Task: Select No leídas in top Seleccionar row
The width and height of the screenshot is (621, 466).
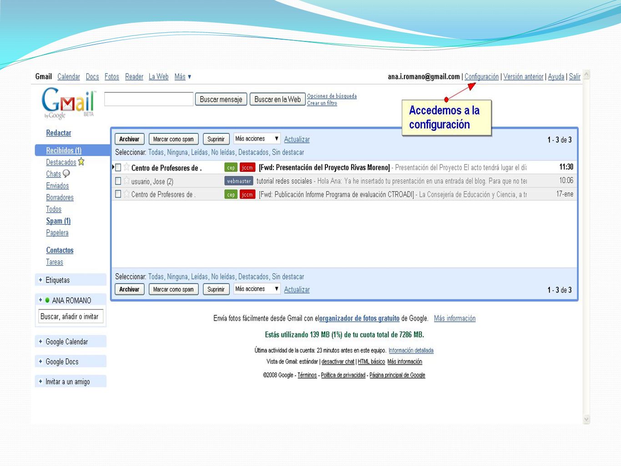Action: tap(223, 152)
